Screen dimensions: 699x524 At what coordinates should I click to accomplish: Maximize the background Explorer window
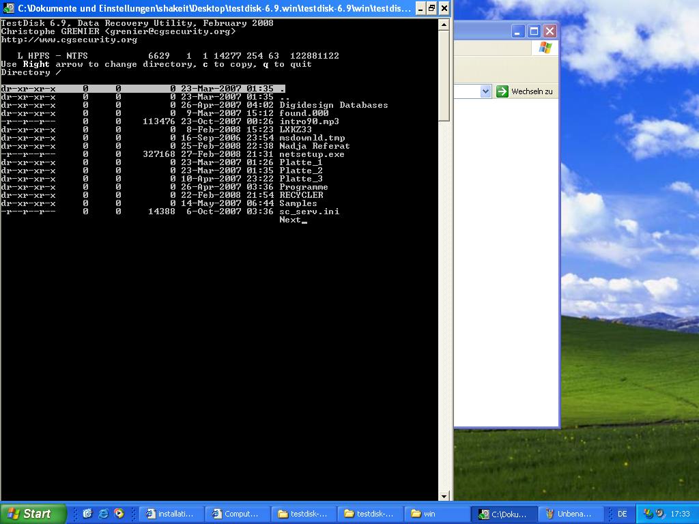pyautogui.click(x=534, y=31)
